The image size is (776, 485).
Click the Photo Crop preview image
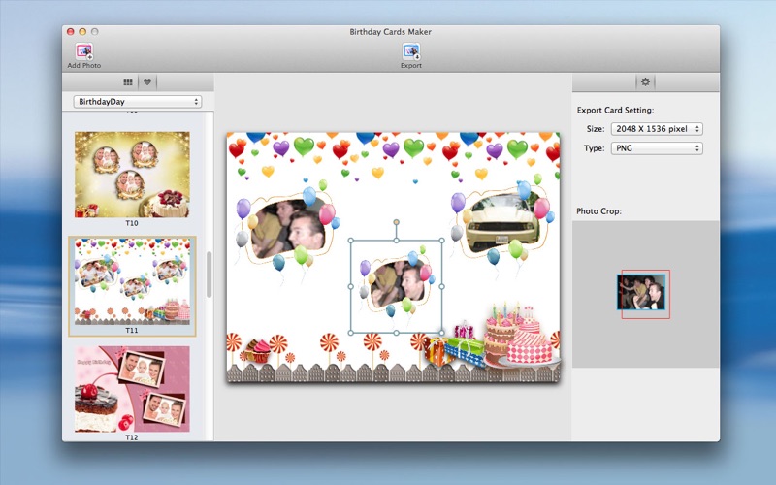(641, 293)
